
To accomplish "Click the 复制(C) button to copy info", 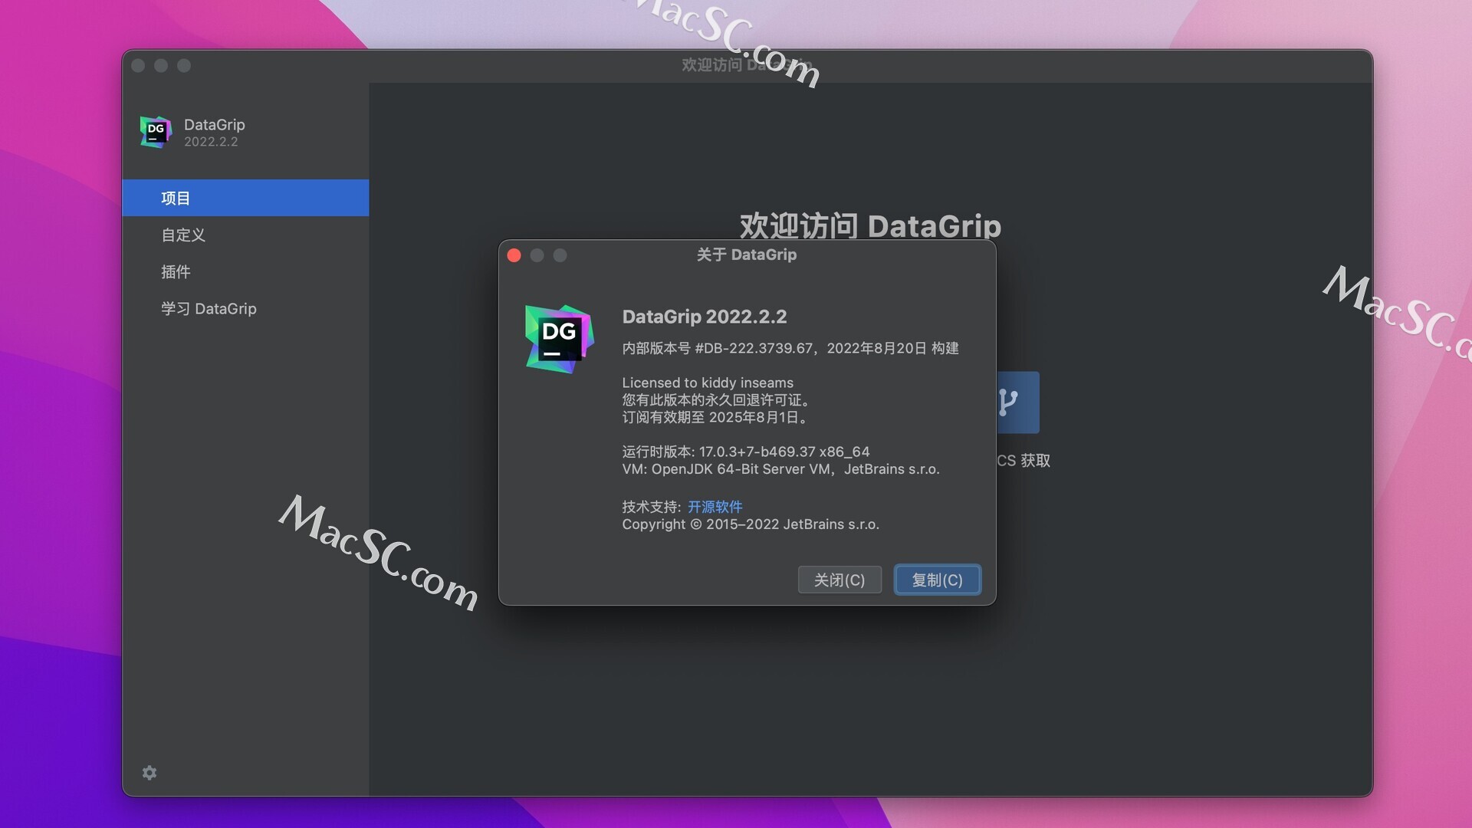I will coord(936,578).
